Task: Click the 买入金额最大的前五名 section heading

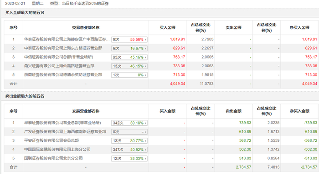Action: pos(25,13)
